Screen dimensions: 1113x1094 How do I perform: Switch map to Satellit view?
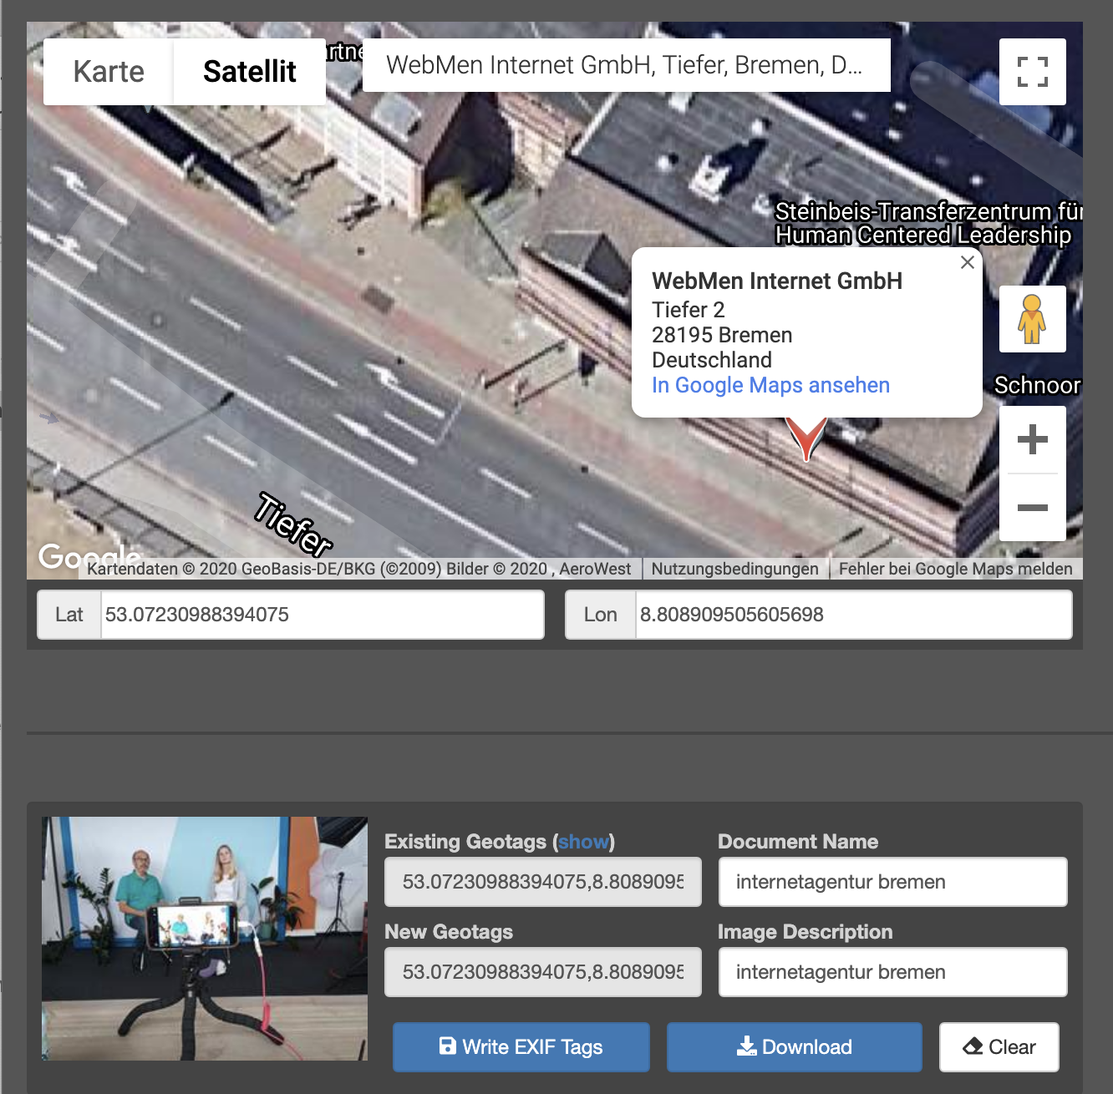point(250,72)
